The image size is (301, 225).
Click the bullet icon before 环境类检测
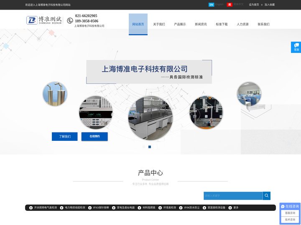click(160, 208)
